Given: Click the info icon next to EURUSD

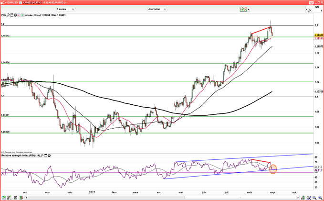Looking at the screenshot, I should click(21, 3).
